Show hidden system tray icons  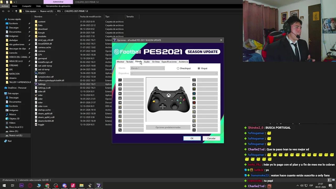(x=297, y=186)
